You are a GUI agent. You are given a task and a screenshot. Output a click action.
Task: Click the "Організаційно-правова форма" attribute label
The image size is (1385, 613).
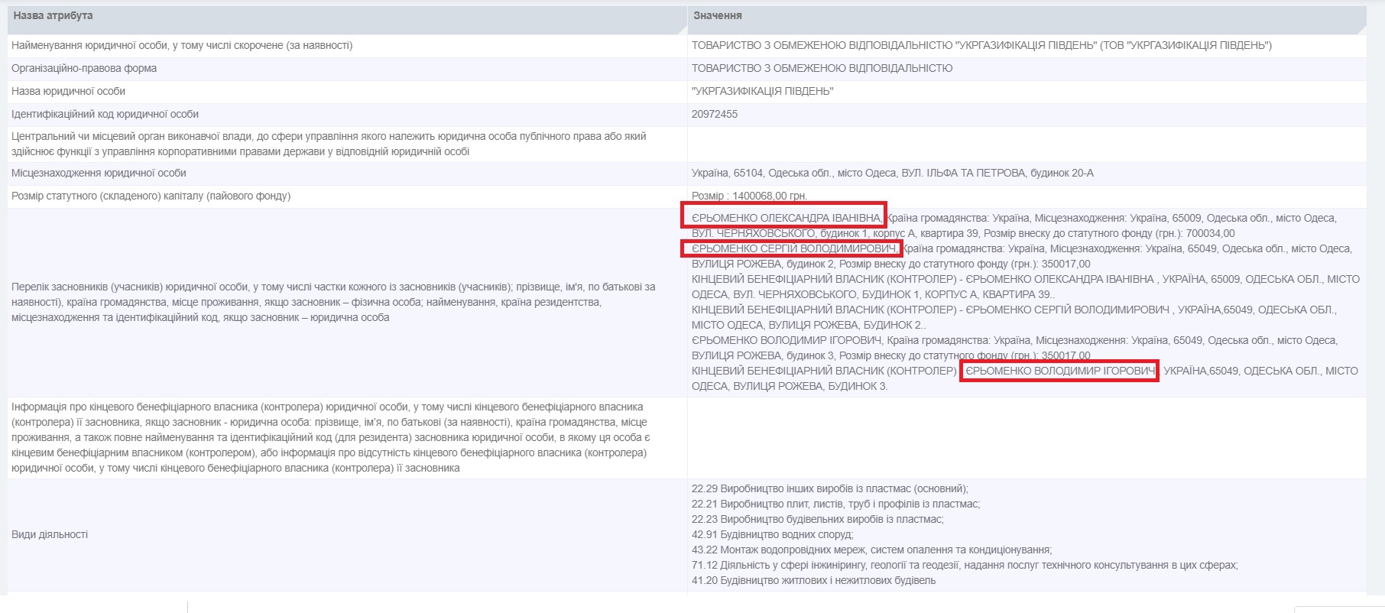84,68
